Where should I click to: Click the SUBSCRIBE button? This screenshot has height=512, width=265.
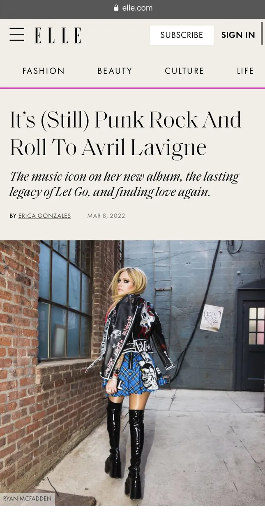(182, 35)
